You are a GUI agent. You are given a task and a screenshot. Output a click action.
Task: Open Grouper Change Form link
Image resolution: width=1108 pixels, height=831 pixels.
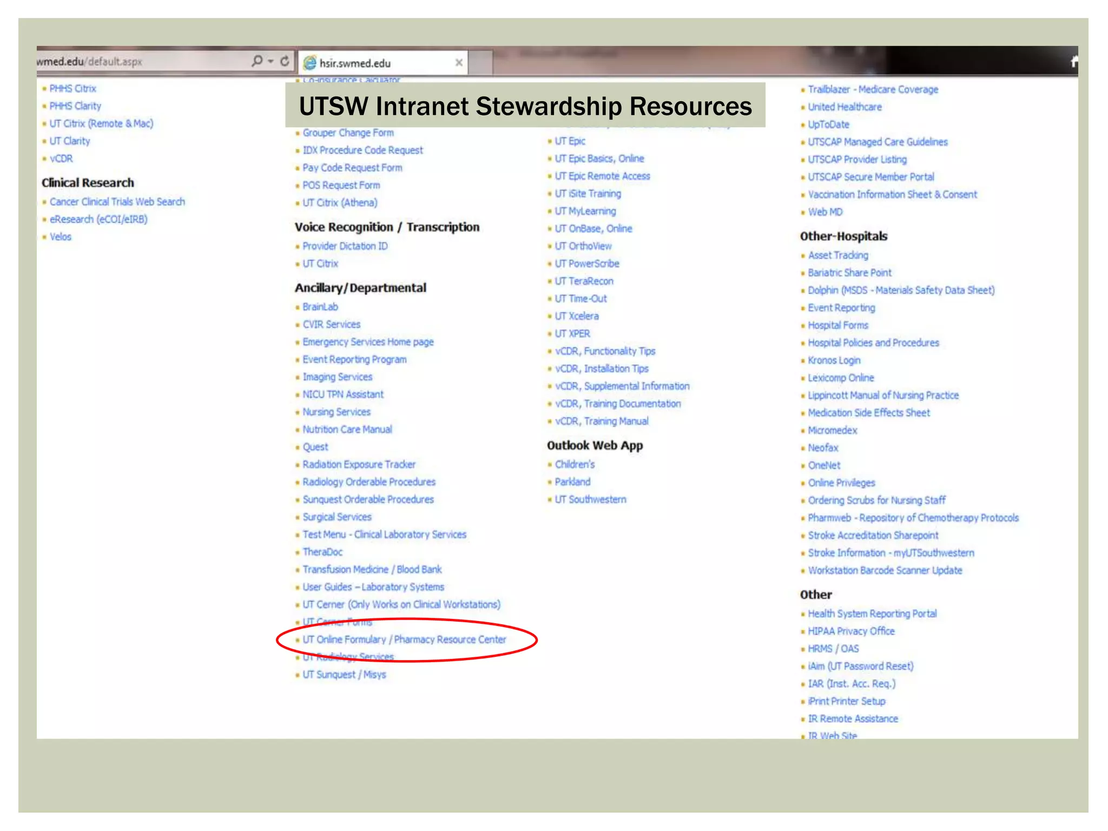point(348,133)
